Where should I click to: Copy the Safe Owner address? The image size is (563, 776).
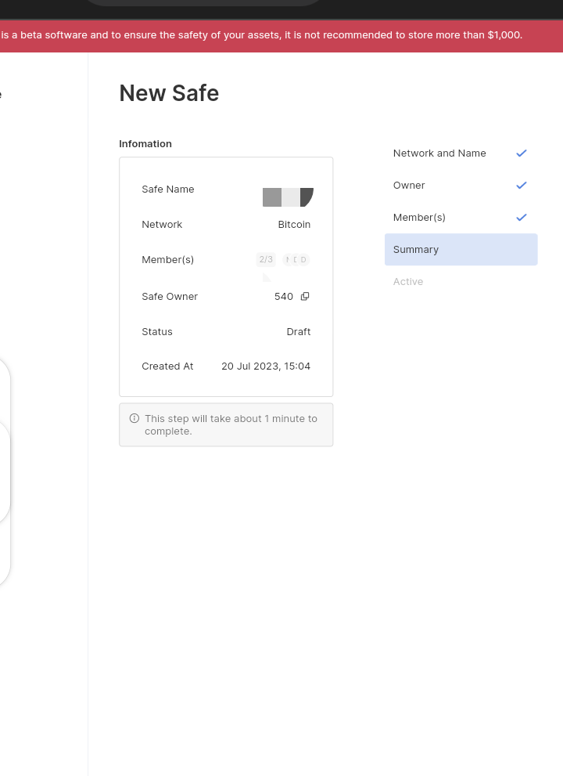[x=305, y=296]
